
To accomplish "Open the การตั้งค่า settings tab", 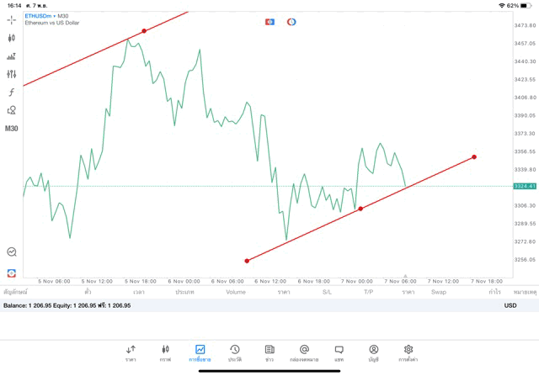I will click(408, 352).
